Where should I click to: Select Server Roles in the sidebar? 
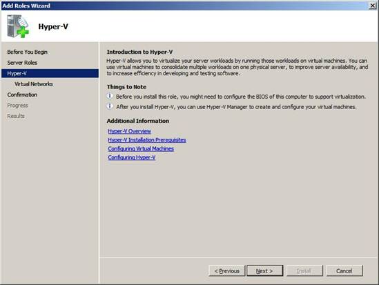click(x=22, y=63)
